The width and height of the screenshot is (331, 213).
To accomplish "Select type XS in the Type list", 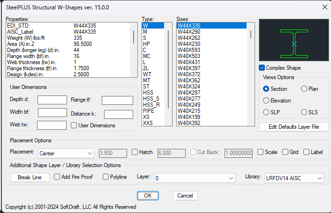I will tap(153, 117).
